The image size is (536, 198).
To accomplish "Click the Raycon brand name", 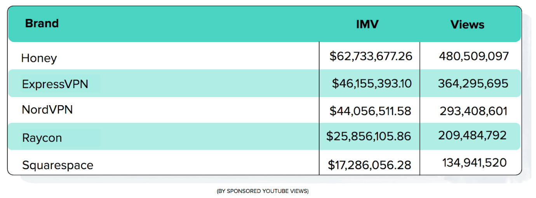I will coord(42,138).
